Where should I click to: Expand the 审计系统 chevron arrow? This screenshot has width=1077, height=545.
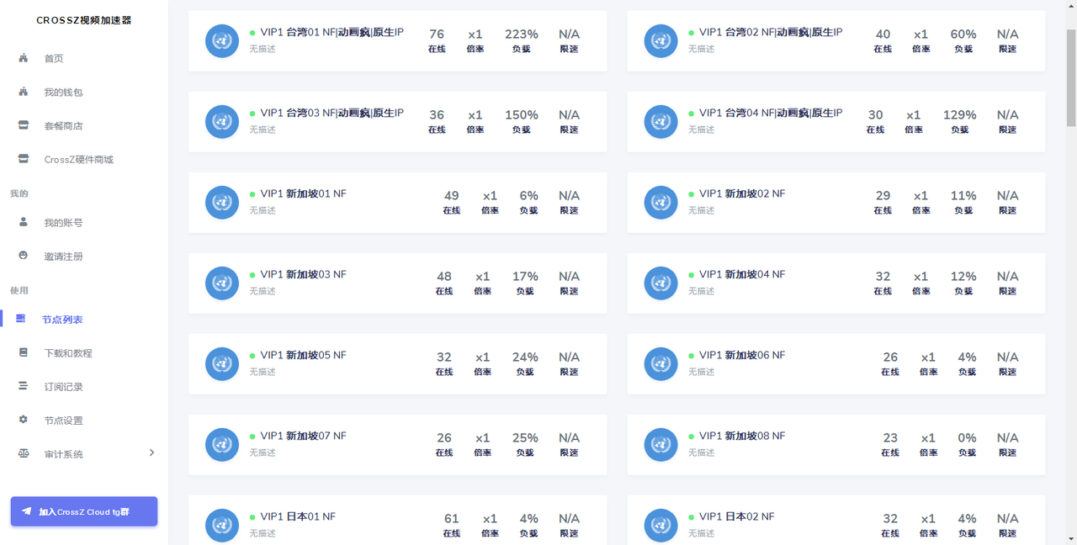(151, 452)
